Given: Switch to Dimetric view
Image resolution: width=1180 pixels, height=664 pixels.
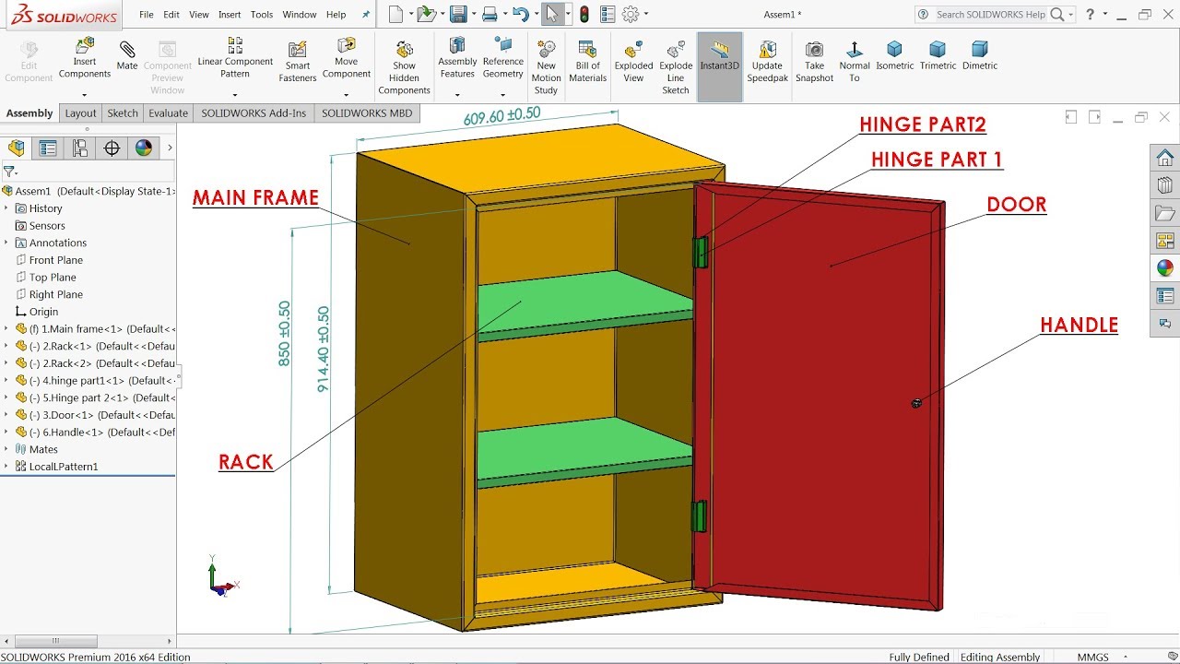Looking at the screenshot, I should (x=980, y=55).
